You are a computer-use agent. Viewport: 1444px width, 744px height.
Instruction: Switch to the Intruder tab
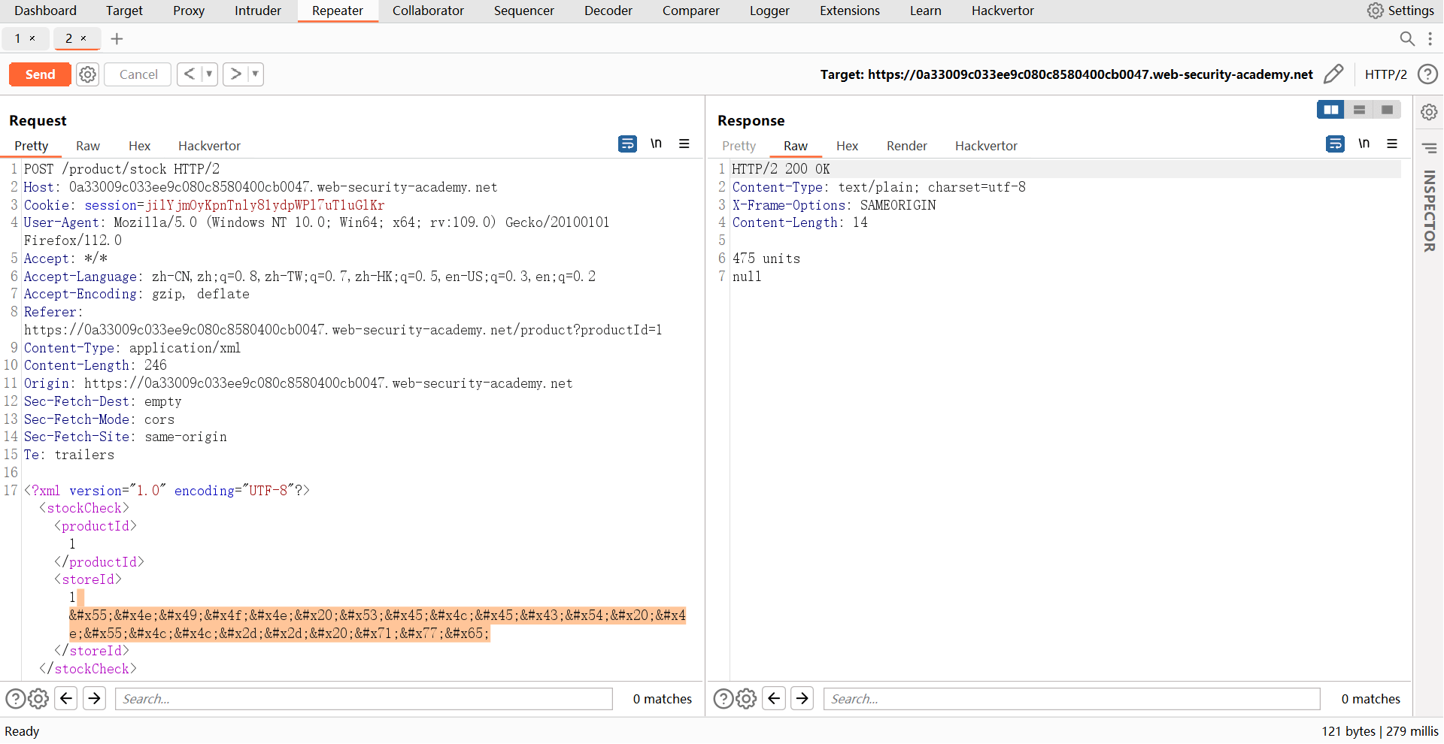(257, 11)
